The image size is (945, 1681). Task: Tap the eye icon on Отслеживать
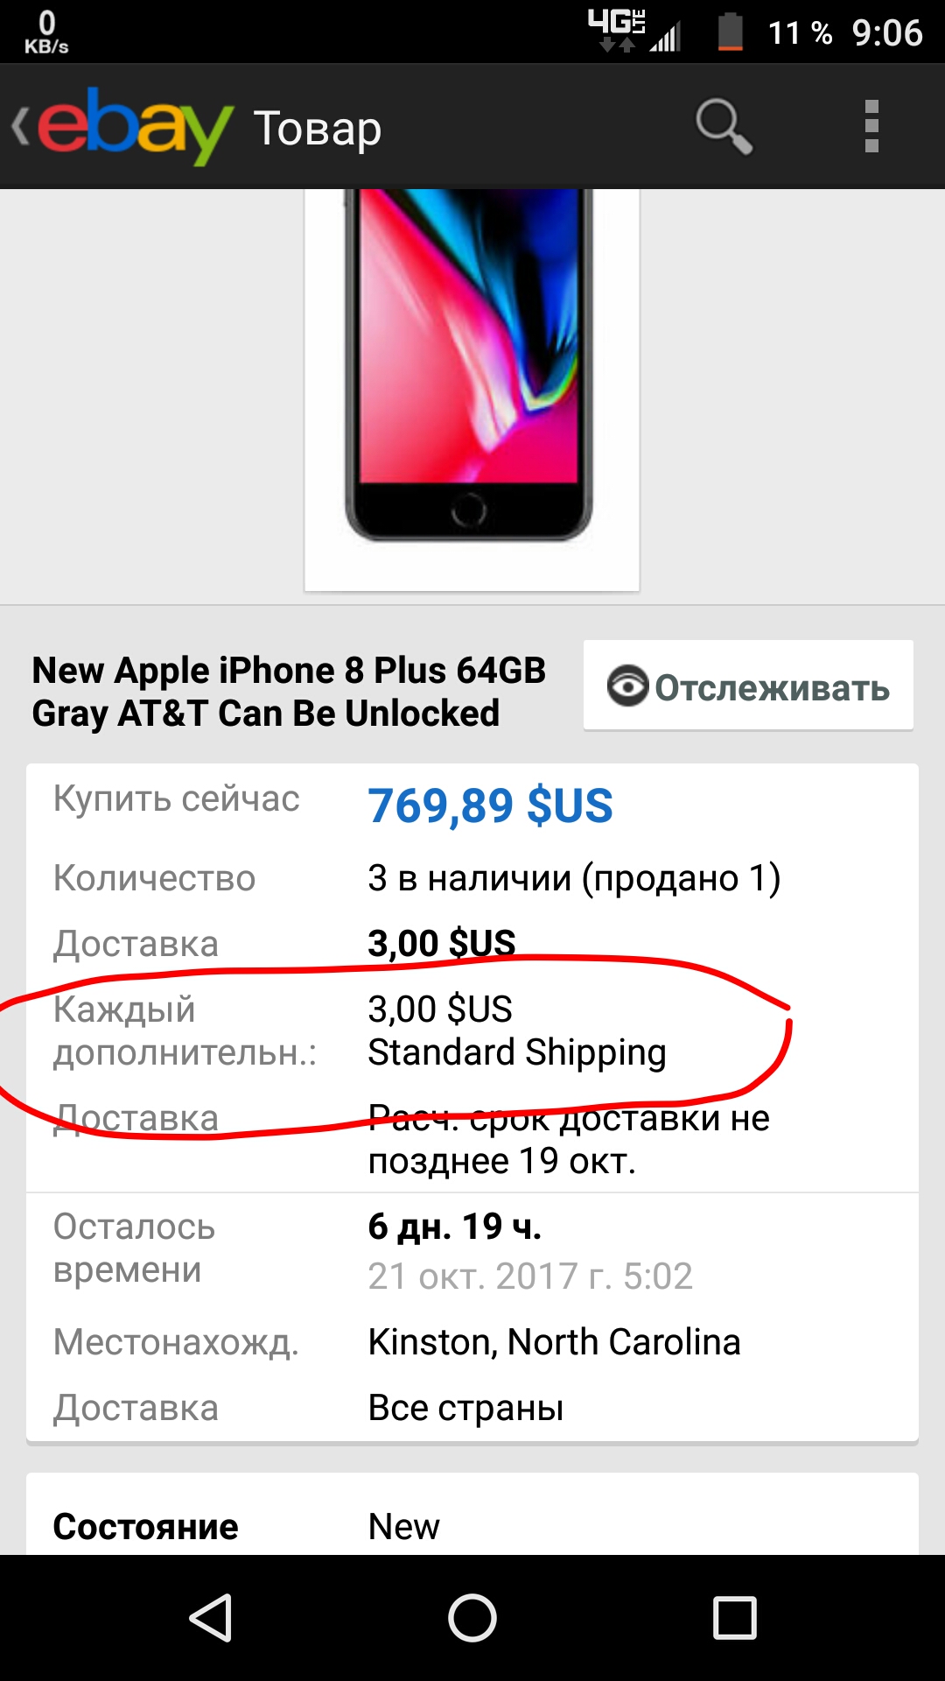[x=627, y=686]
